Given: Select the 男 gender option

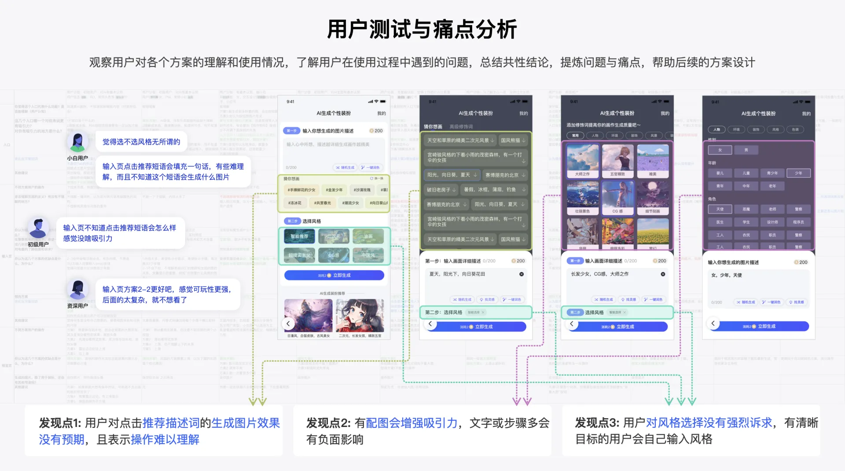Looking at the screenshot, I should tap(747, 150).
